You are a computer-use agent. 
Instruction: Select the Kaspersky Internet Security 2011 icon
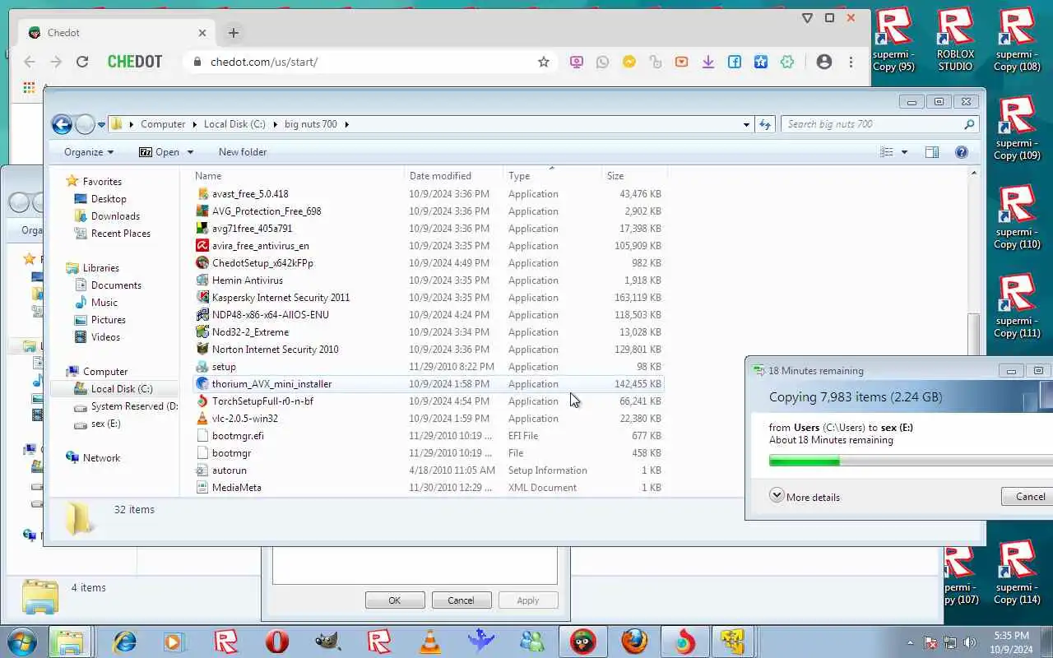tap(203, 298)
